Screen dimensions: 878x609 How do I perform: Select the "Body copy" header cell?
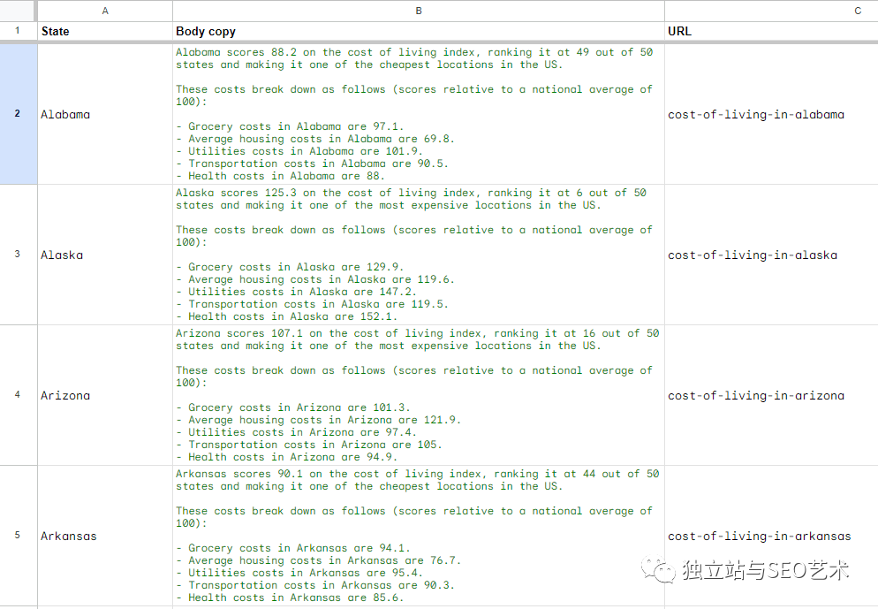[x=419, y=31]
